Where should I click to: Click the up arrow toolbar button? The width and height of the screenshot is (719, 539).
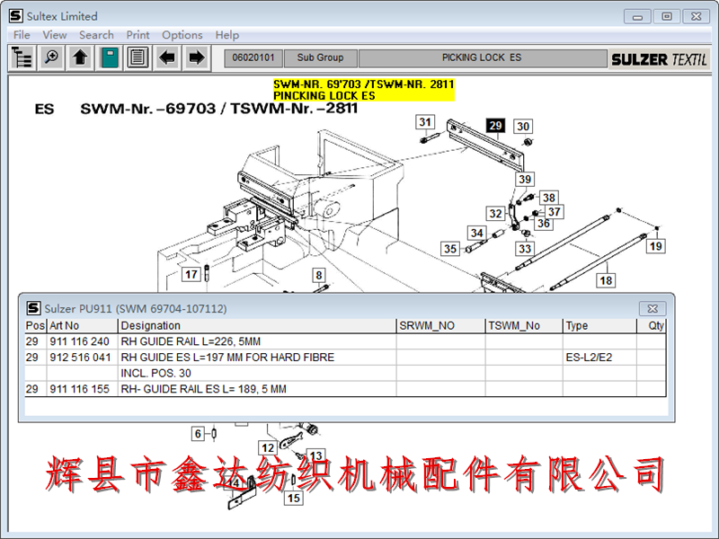[x=80, y=57]
